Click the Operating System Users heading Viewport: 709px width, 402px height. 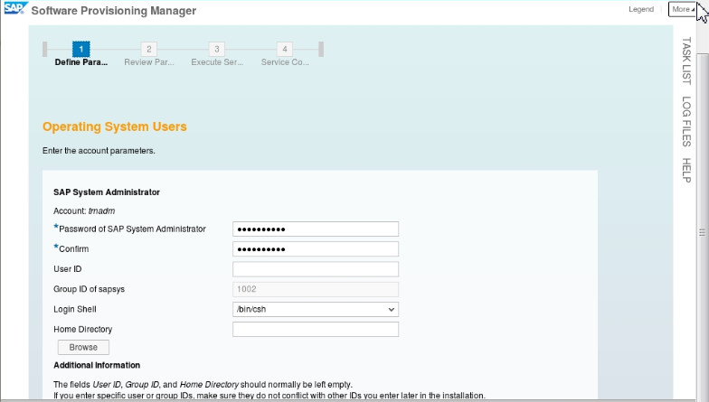pos(114,126)
